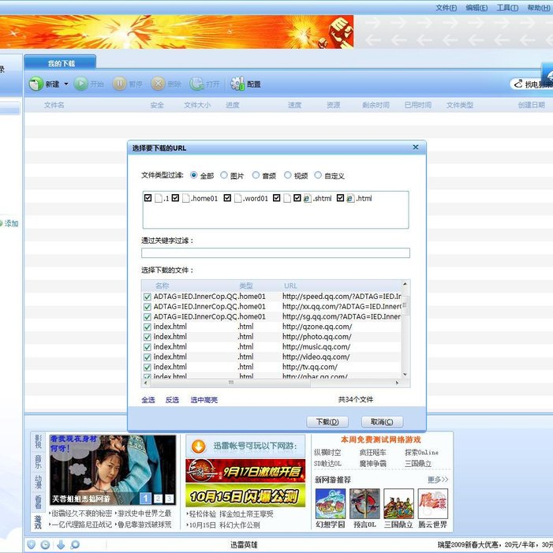The width and height of the screenshot is (553, 553).
Task: Click the file list vertical scrollbar down arrow
Action: pos(405,374)
